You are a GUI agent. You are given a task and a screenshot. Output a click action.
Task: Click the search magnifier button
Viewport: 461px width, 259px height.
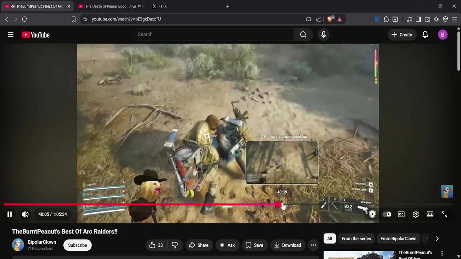pyautogui.click(x=303, y=35)
